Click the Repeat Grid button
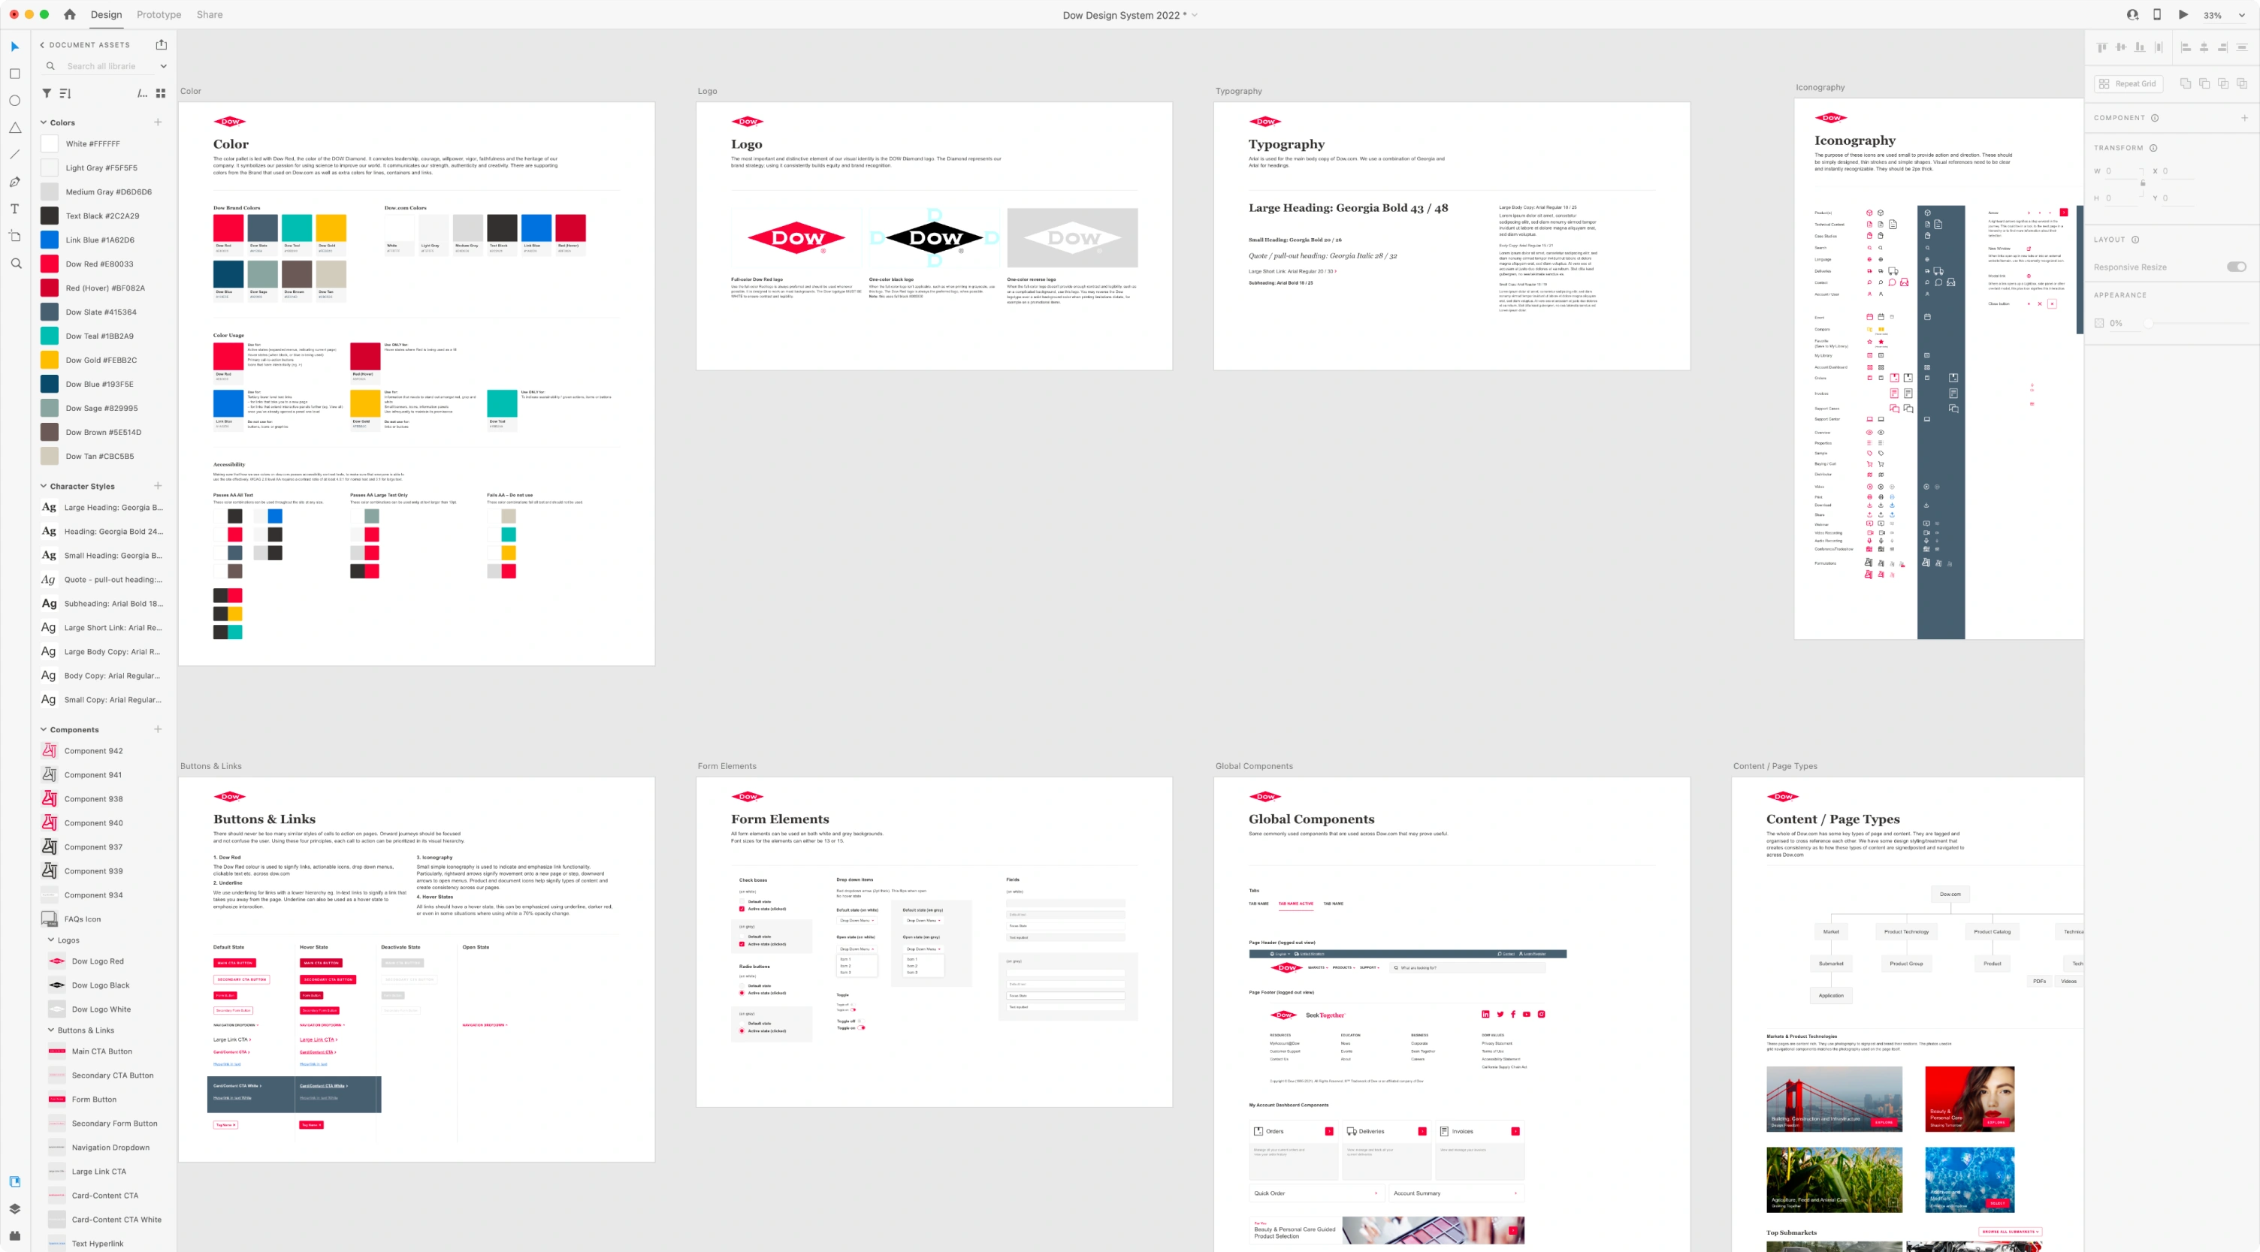This screenshot has width=2260, height=1252. point(2129,83)
